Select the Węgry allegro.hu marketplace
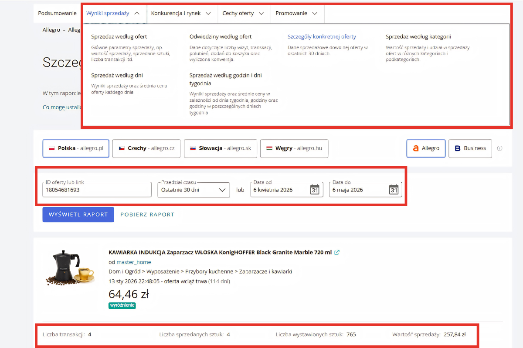 click(294, 148)
